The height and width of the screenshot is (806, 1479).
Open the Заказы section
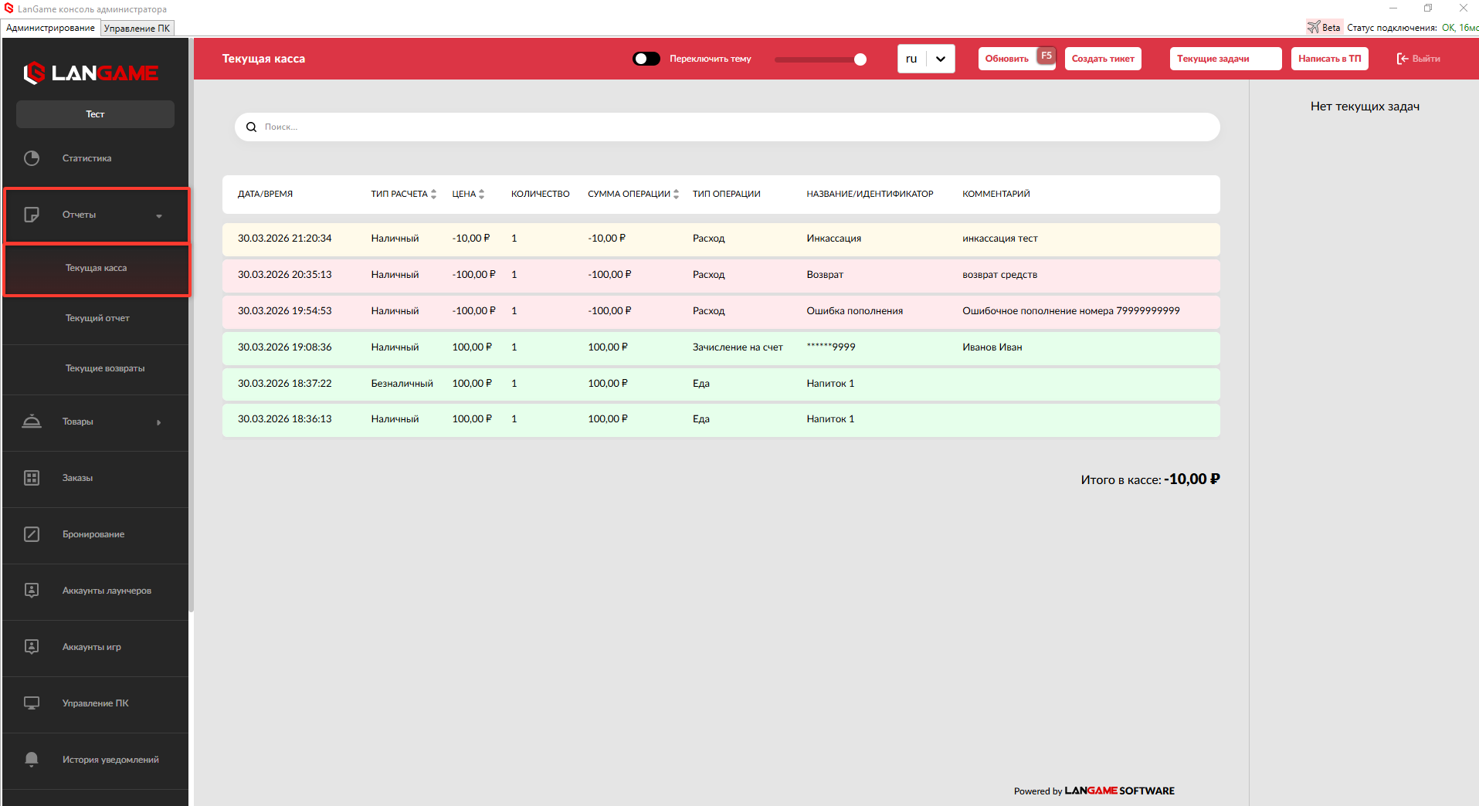click(x=97, y=478)
